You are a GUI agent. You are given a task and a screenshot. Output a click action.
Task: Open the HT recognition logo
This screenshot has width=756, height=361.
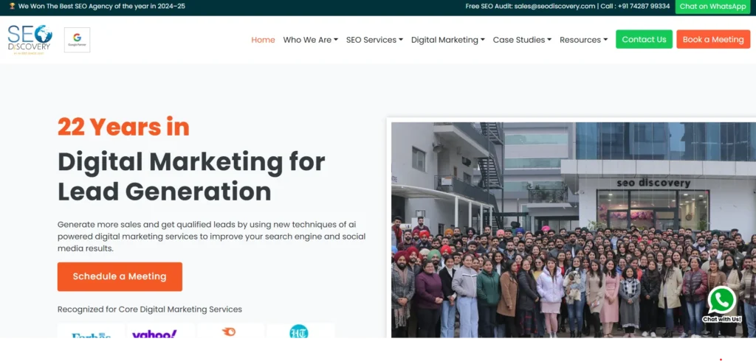[300, 331]
